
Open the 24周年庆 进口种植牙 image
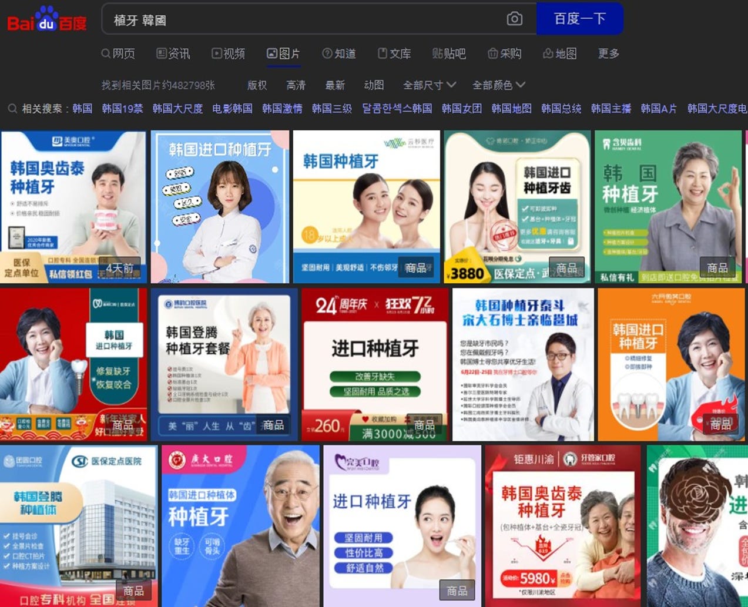point(375,364)
